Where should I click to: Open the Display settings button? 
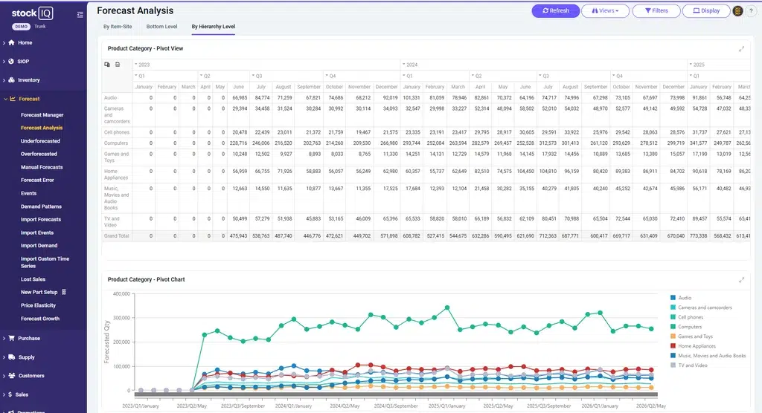pos(706,10)
